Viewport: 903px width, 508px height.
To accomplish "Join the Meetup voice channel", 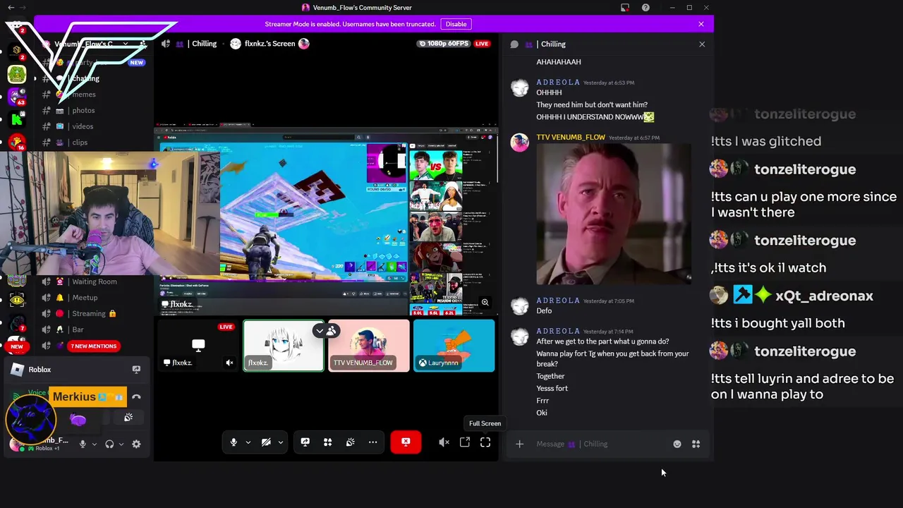I will pyautogui.click(x=85, y=298).
